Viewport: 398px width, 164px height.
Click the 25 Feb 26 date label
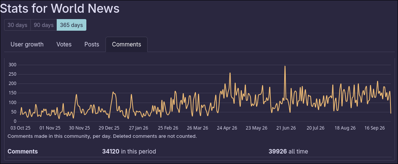(168, 128)
